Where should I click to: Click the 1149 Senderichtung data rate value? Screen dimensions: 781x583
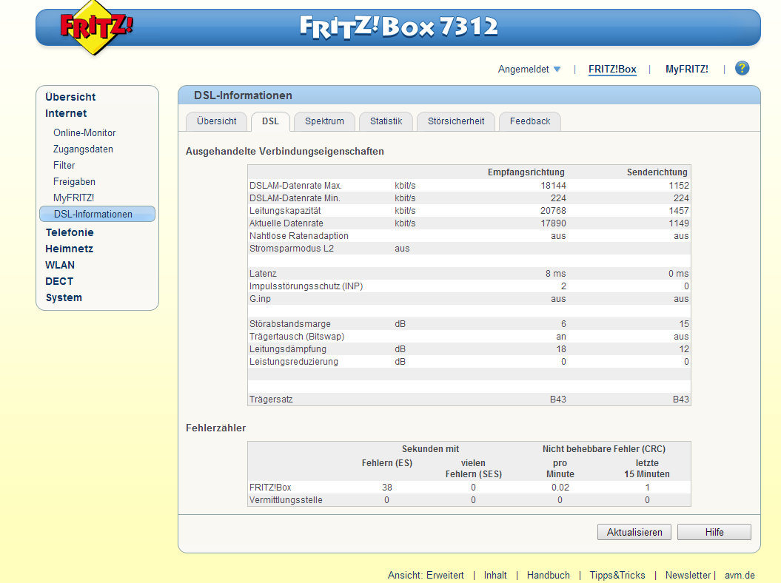[x=678, y=223]
